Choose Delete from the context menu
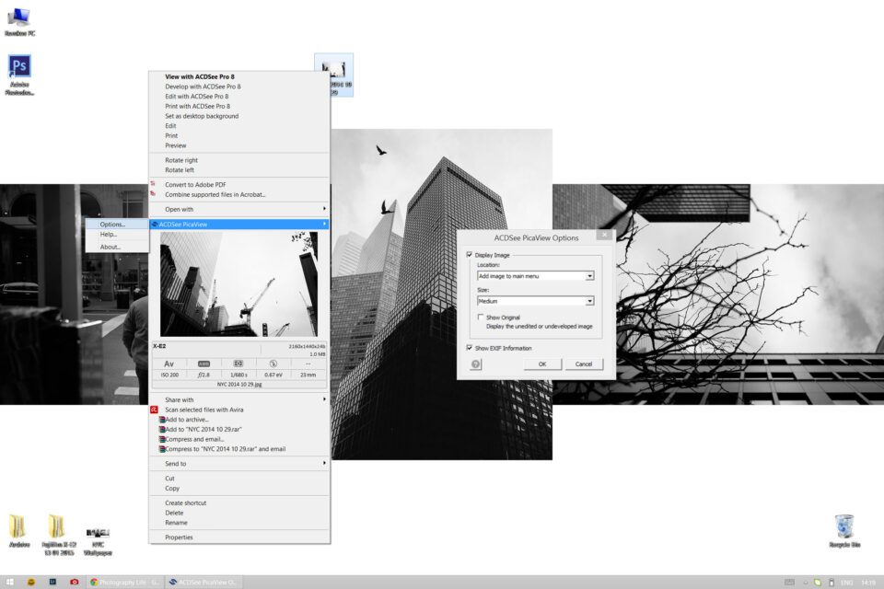The height and width of the screenshot is (589, 884). tap(239, 513)
